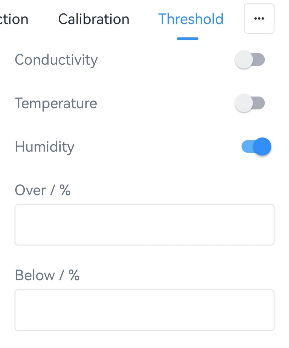Select the Threshold tab
Screen dimensions: 289x348
click(x=191, y=19)
